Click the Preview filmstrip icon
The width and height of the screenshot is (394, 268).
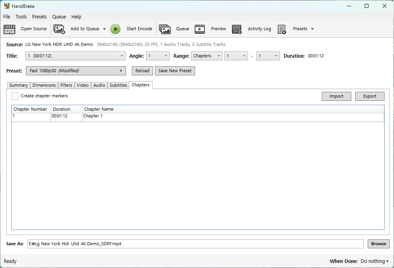point(200,29)
